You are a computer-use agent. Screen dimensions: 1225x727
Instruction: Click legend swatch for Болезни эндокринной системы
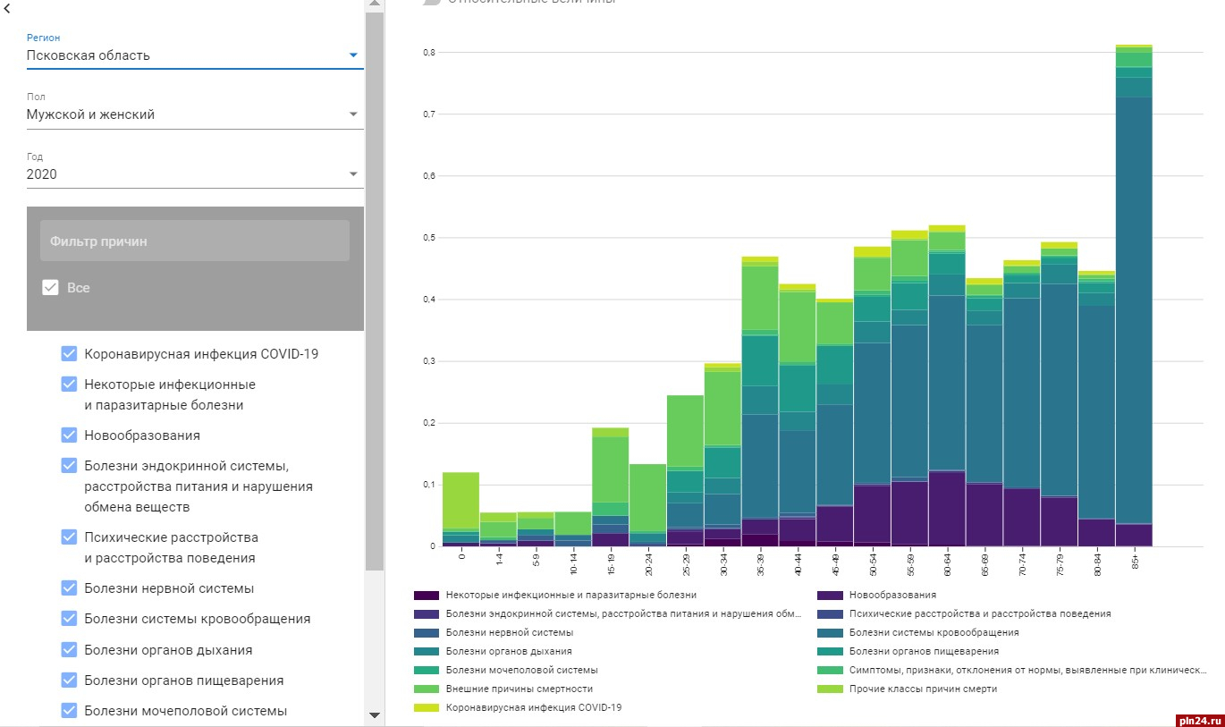tap(426, 614)
